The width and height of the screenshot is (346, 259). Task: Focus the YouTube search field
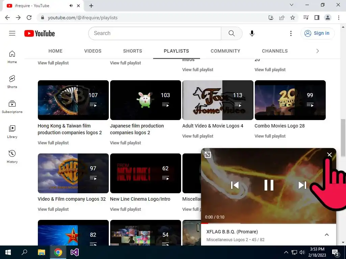[x=155, y=33]
